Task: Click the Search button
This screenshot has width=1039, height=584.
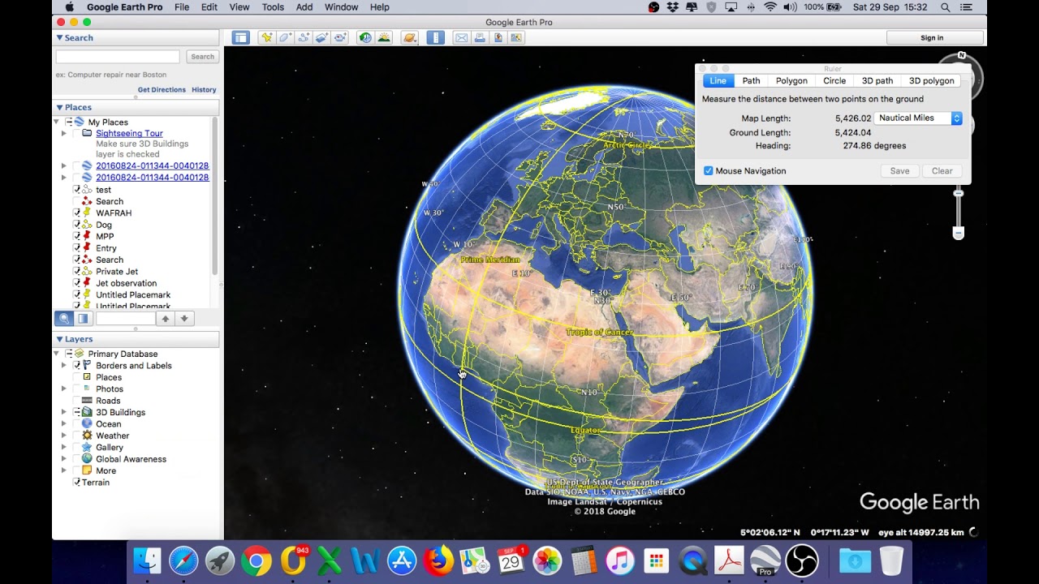Action: click(x=202, y=57)
